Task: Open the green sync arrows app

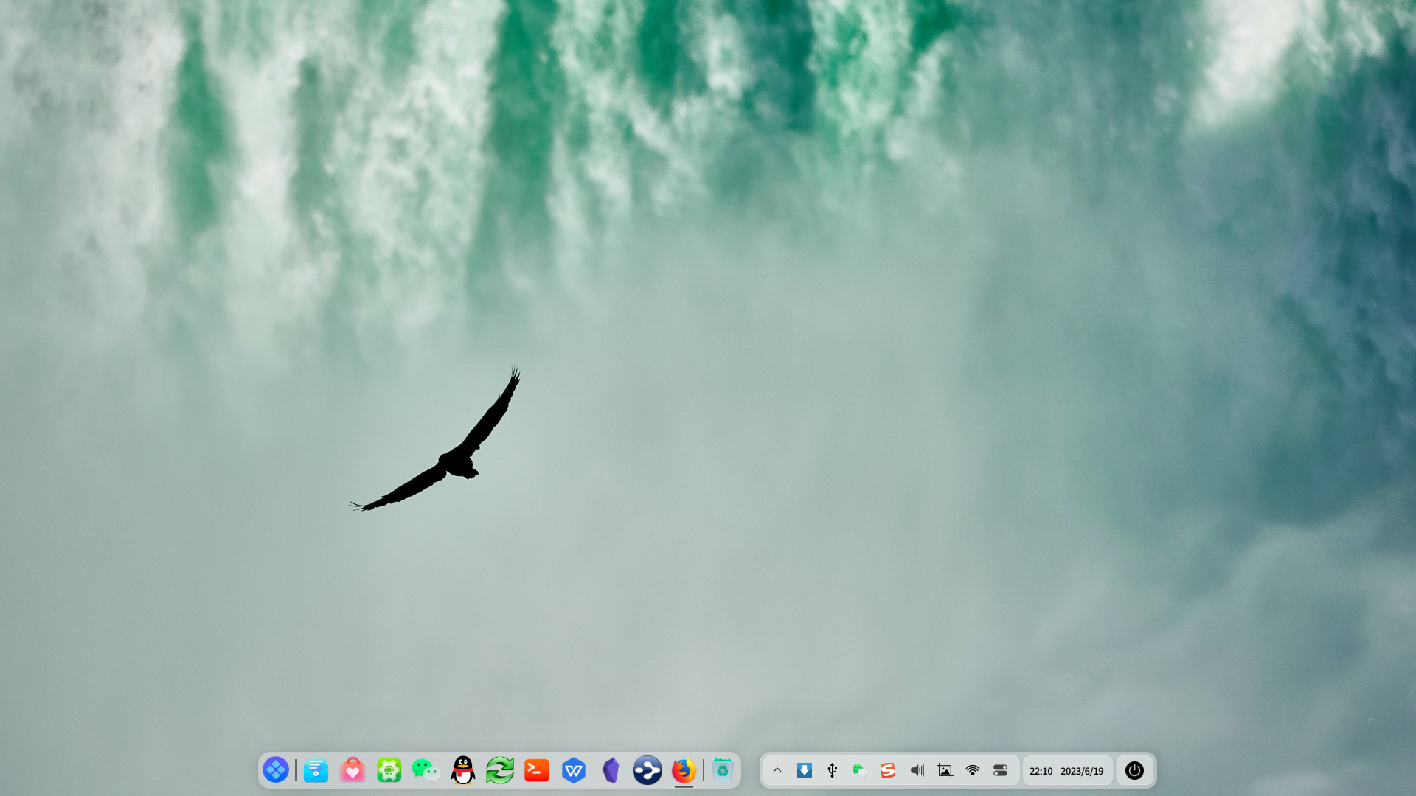Action: pyautogui.click(x=500, y=770)
